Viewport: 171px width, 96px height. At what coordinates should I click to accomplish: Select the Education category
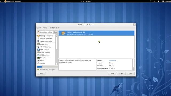click(x=46, y=58)
